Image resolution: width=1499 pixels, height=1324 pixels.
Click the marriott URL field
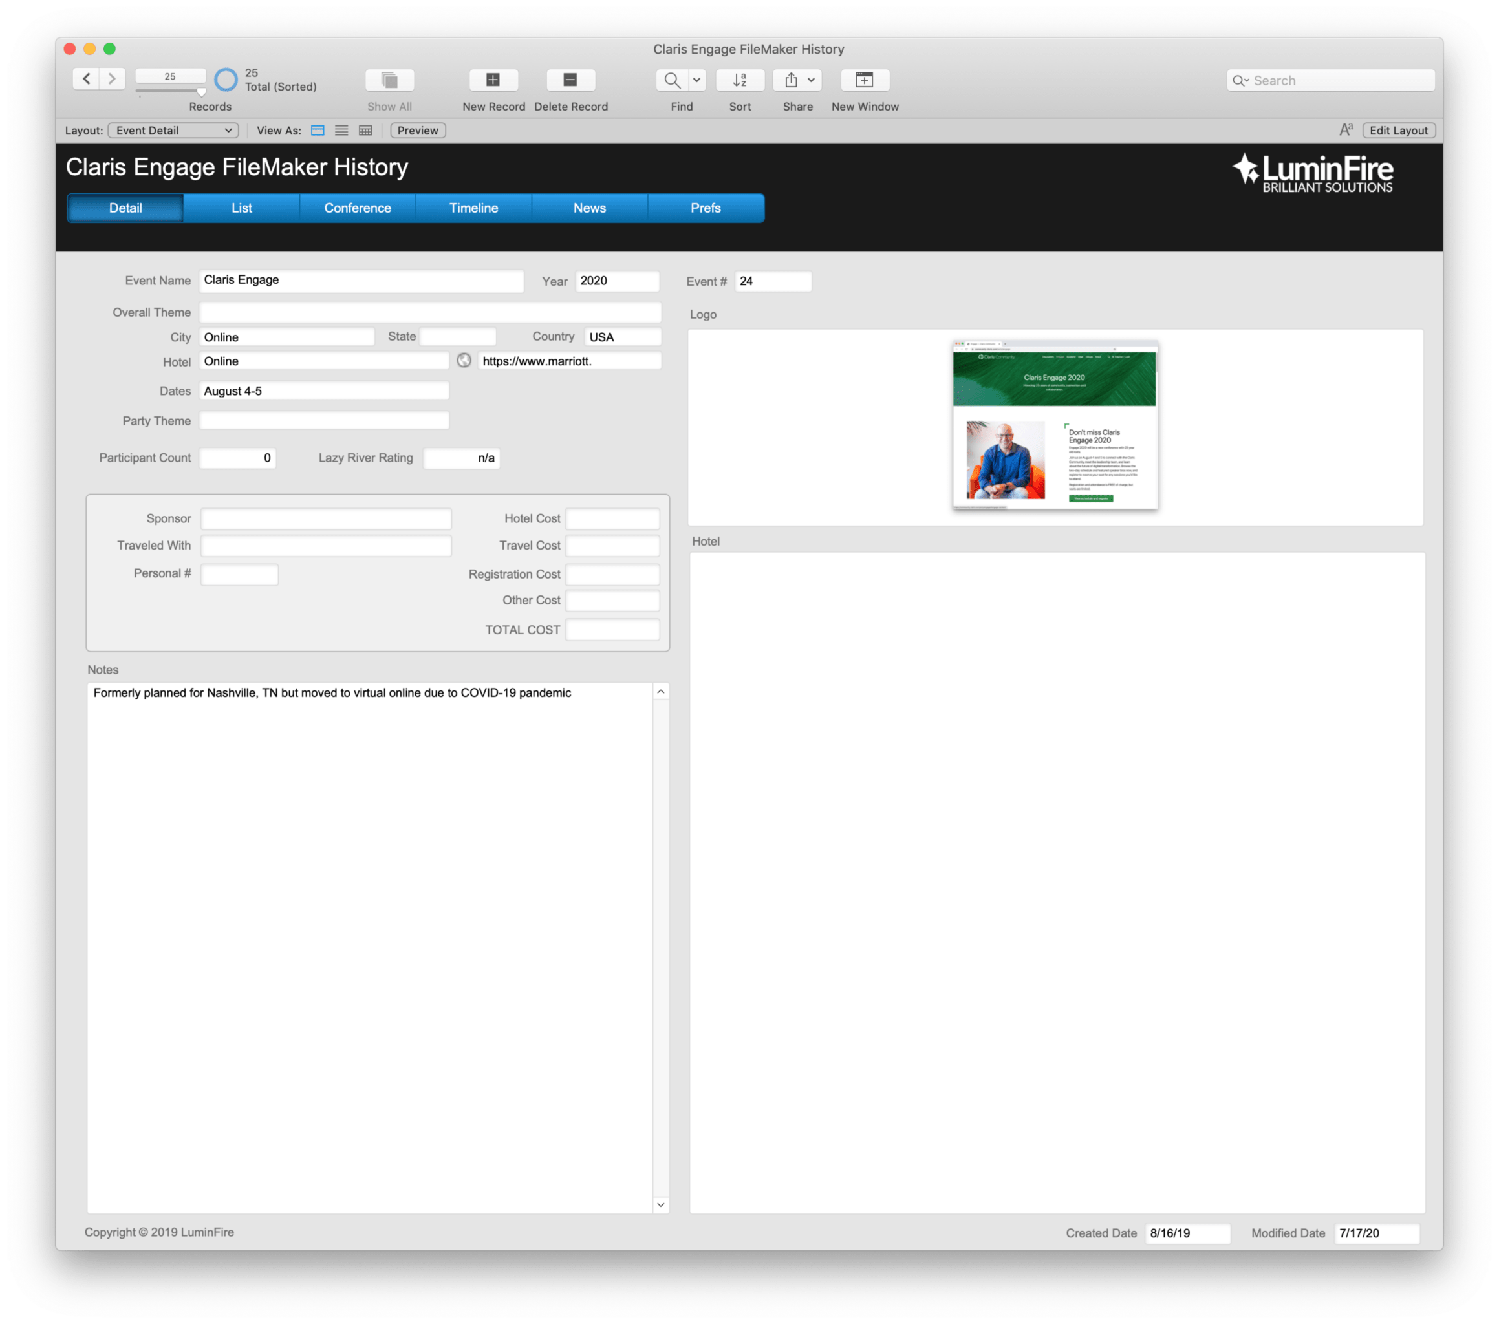click(570, 361)
